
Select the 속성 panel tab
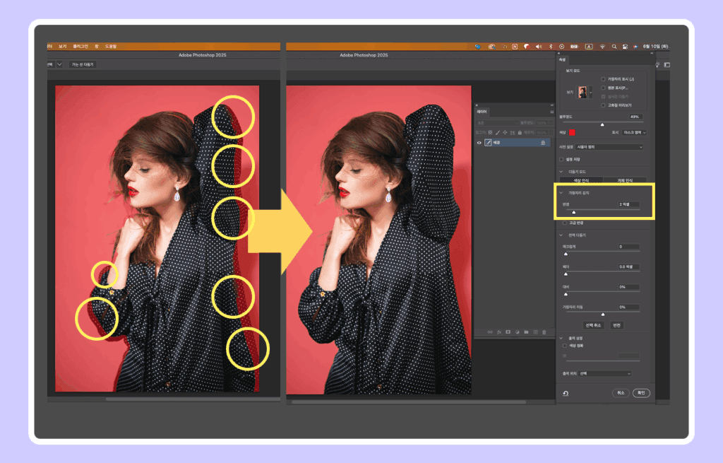(562, 59)
